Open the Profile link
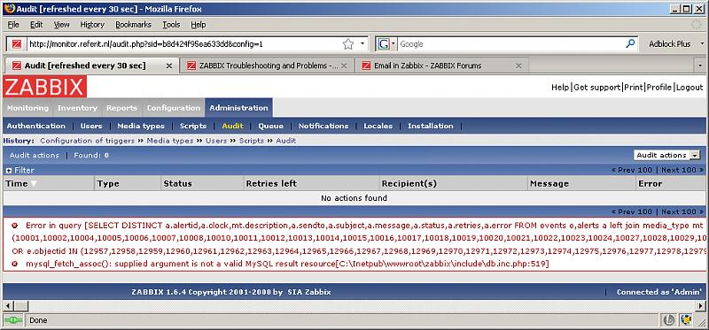Viewport: 709px width, 330px height. point(658,87)
